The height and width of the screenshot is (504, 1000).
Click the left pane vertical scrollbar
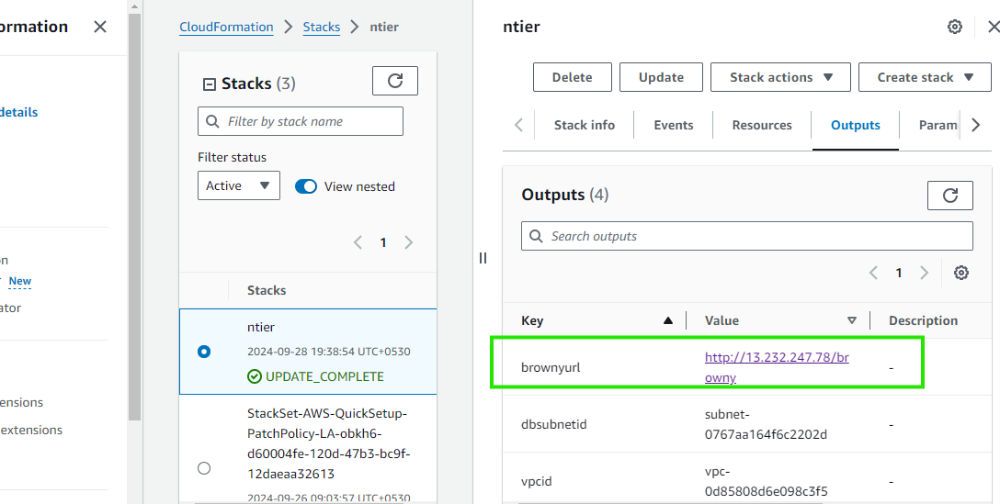pos(134,217)
